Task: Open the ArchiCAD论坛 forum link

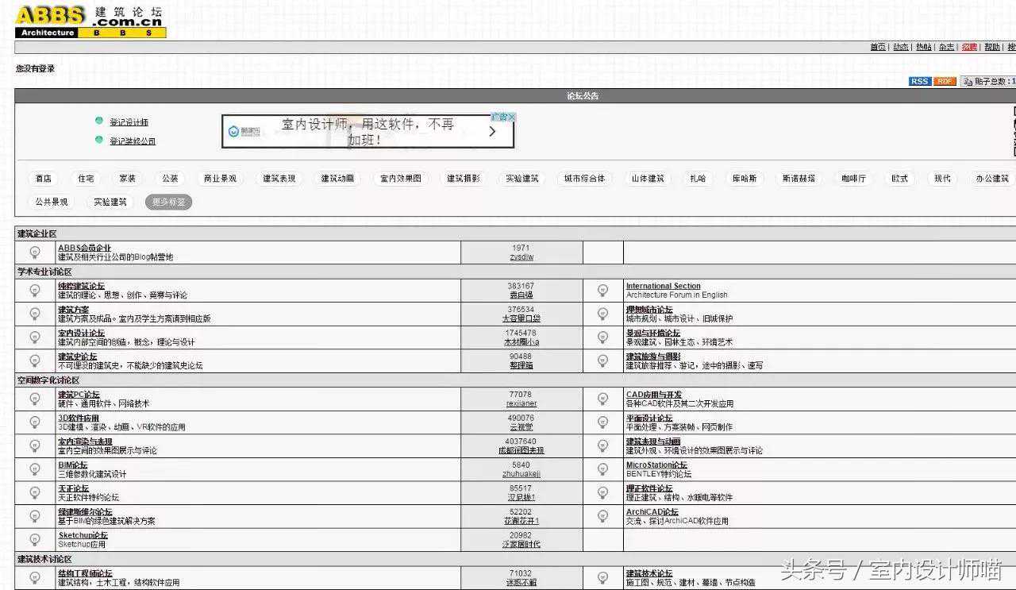Action: (x=652, y=512)
